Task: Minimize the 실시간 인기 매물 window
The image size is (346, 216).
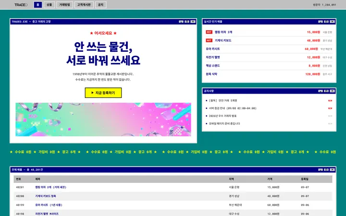Action: (x=321, y=22)
